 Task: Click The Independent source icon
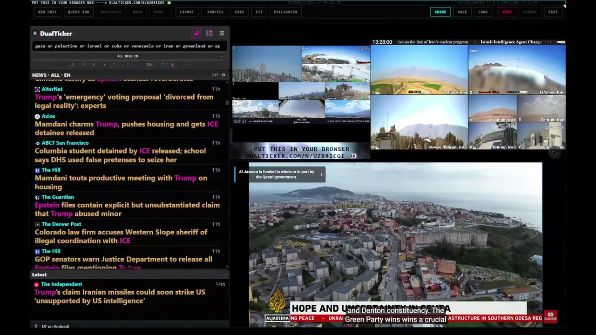[37, 284]
